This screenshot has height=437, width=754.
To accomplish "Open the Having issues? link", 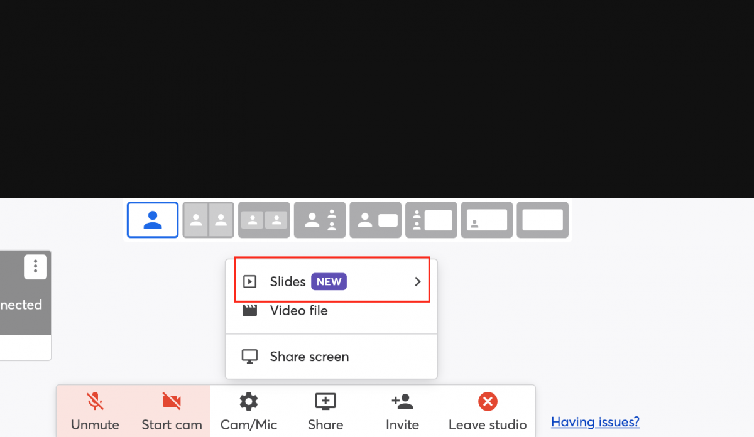I will 595,422.
